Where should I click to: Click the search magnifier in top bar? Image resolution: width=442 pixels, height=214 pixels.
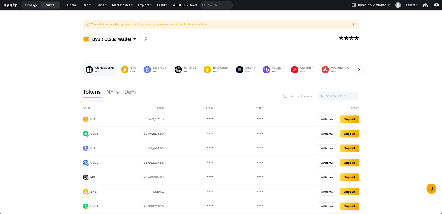pyautogui.click(x=204, y=5)
